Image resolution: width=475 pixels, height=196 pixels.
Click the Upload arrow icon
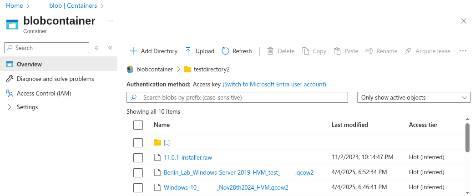(188, 51)
